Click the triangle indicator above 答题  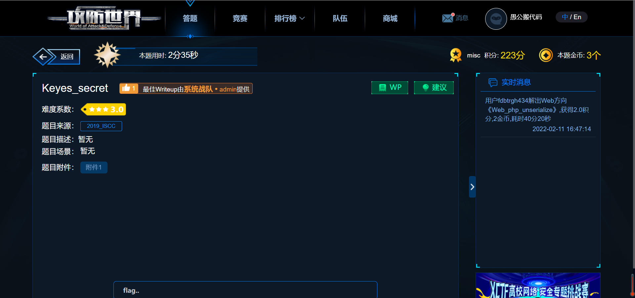coord(190,3)
